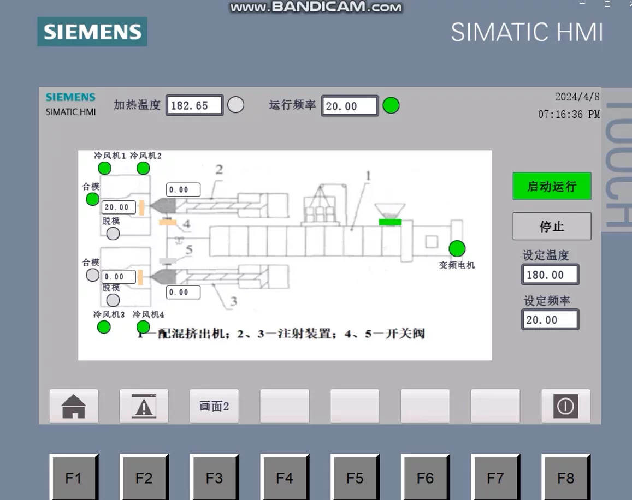Click the 冷风机2 cooling fan indicator
The image size is (632, 500).
(x=143, y=168)
